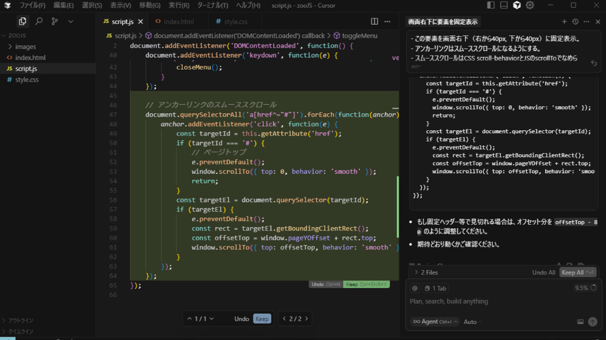Send the chat message arrow button
The height and width of the screenshot is (340, 606).
click(x=592, y=322)
